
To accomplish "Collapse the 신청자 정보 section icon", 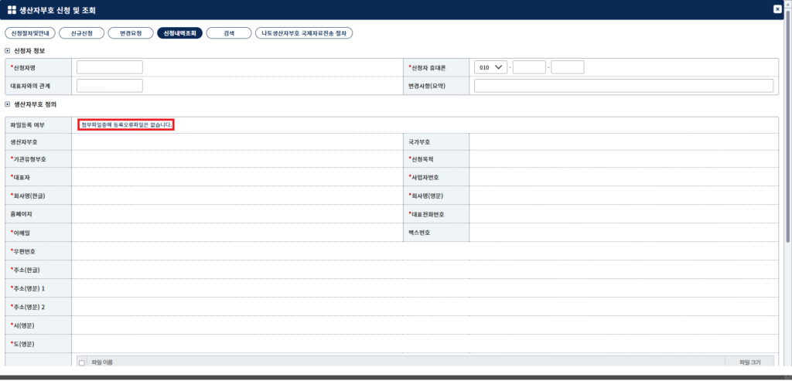I will pyautogui.click(x=7, y=50).
